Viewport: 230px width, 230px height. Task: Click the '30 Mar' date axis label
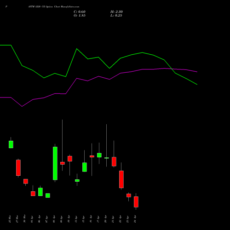click(24, 219)
